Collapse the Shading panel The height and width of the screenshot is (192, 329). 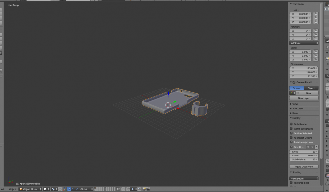[x=291, y=172]
